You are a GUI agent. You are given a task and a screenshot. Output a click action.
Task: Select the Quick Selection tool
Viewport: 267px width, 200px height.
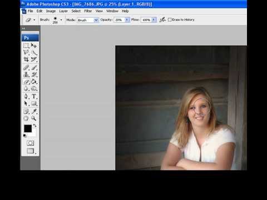point(34,53)
